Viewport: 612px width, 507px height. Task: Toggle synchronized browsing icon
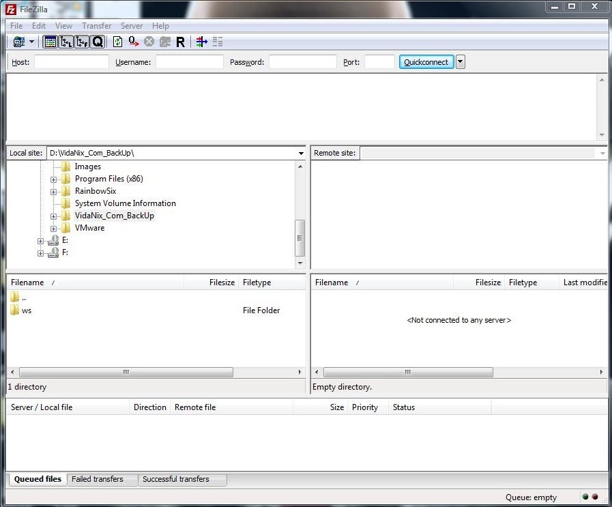[x=218, y=42]
